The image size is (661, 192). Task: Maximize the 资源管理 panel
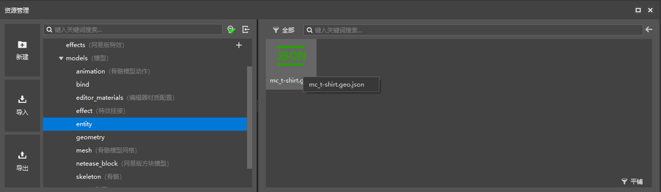638,10
